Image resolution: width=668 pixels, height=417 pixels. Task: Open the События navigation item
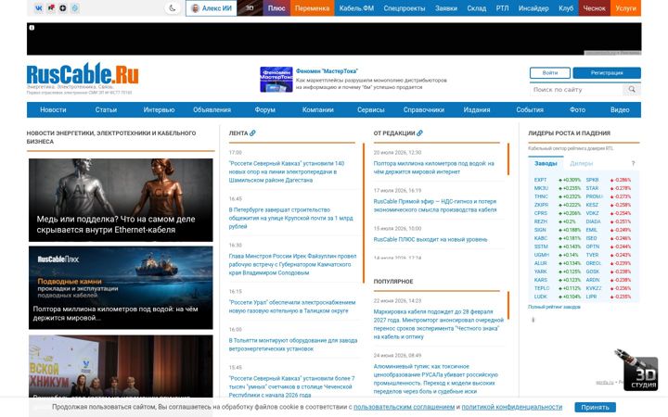pos(530,109)
